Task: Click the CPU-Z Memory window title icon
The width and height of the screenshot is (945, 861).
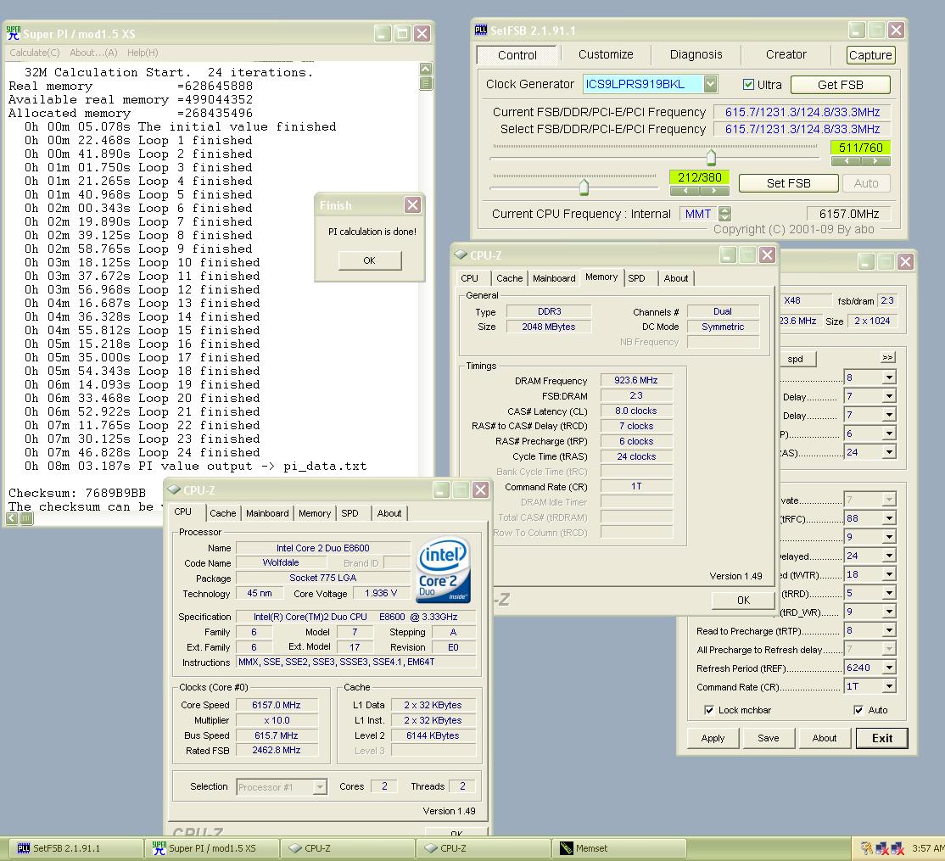Action: [x=461, y=254]
